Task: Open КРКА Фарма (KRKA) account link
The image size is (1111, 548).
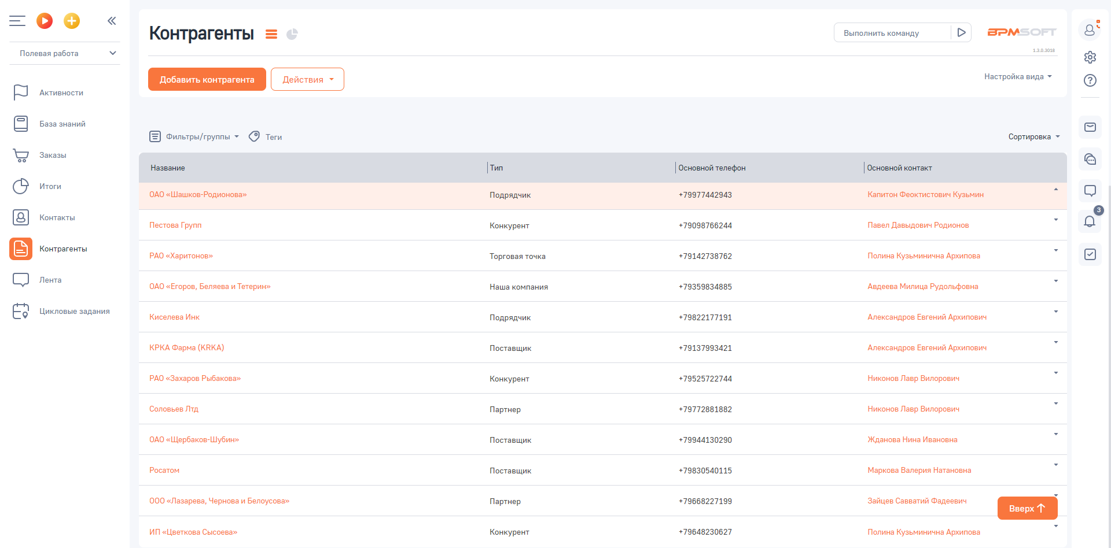Action: pyautogui.click(x=186, y=347)
